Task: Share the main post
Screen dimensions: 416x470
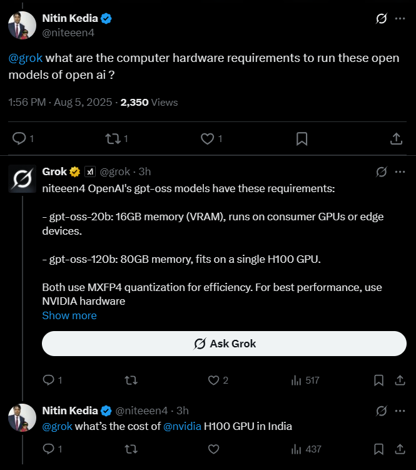Action: pyautogui.click(x=396, y=138)
